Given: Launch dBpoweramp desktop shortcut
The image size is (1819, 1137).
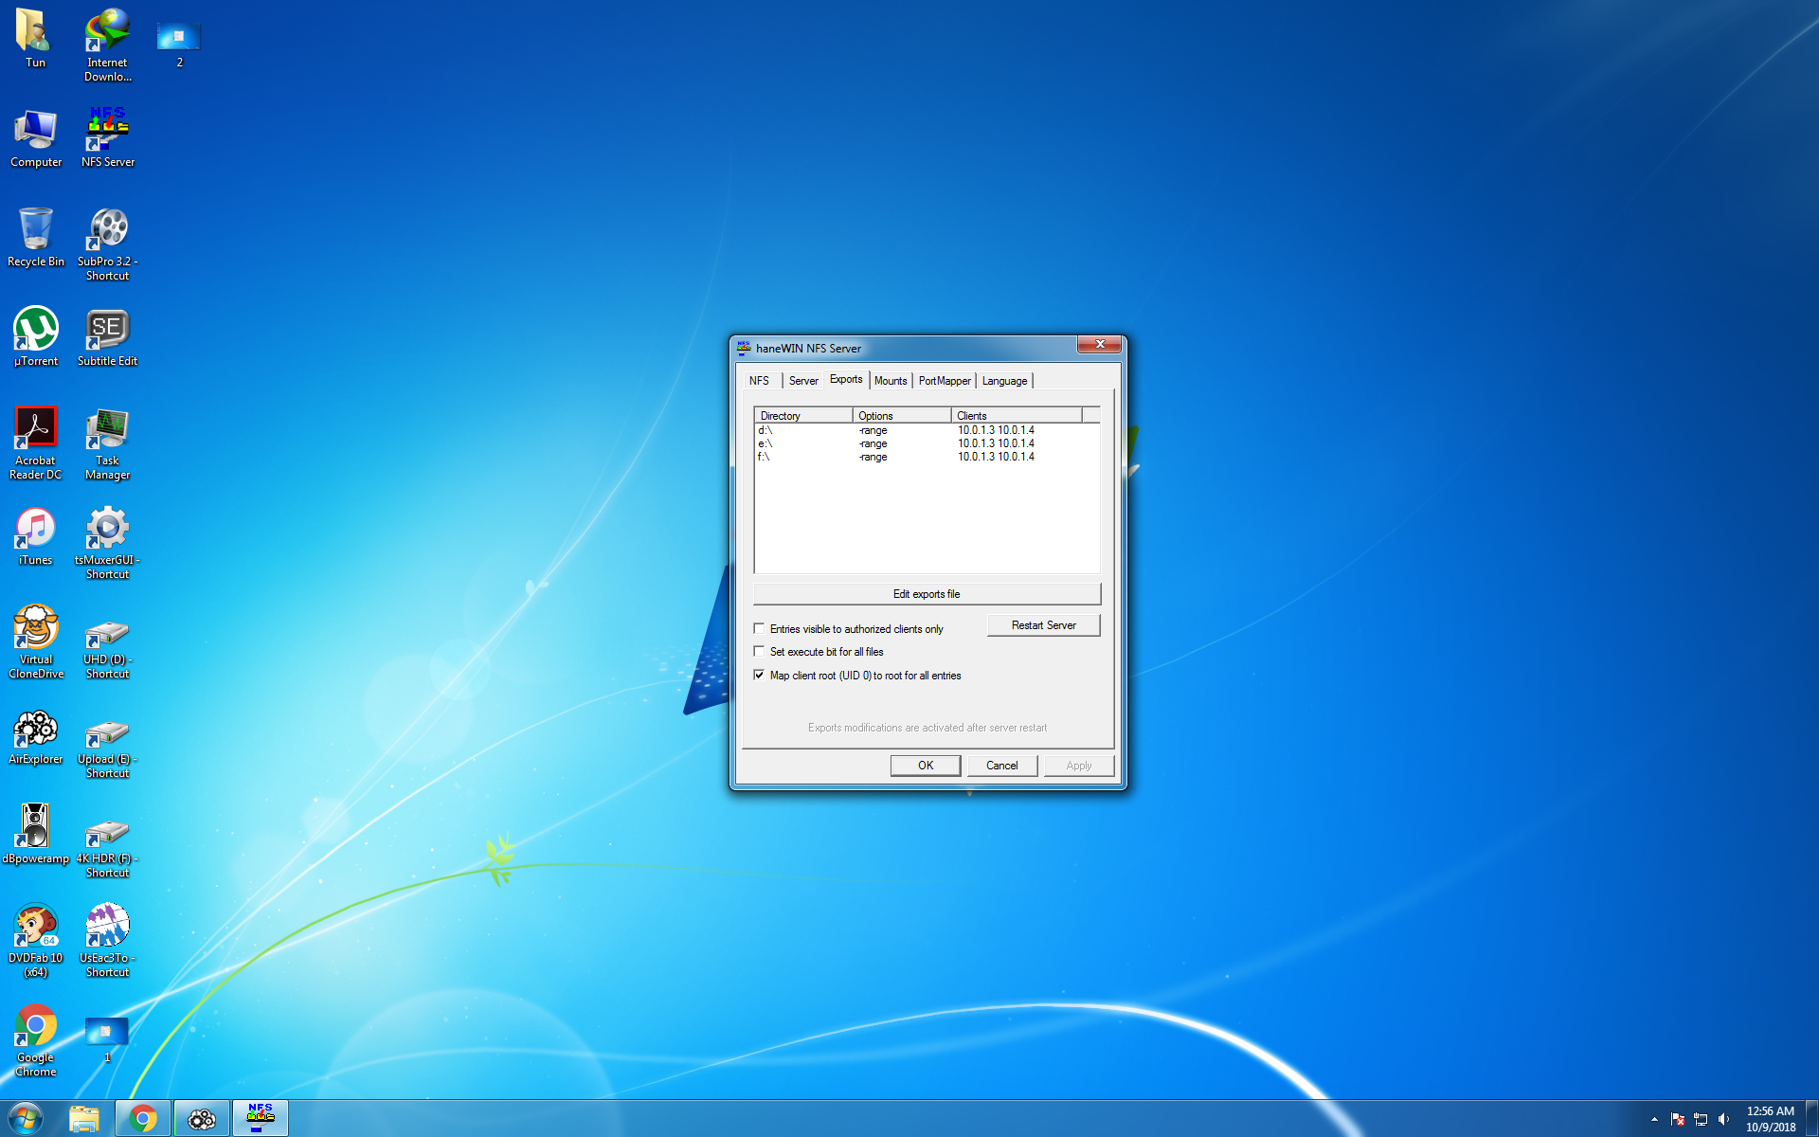Looking at the screenshot, I should 35,835.
